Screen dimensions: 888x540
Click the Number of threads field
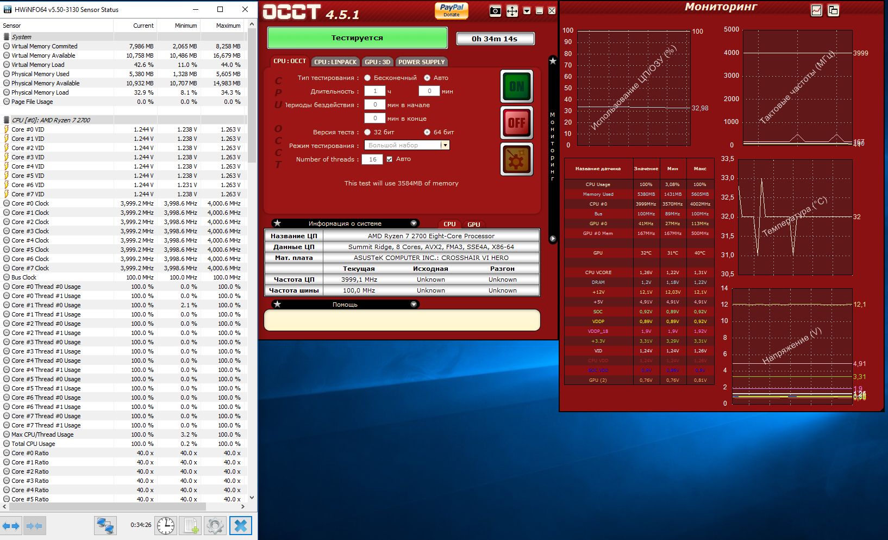click(x=373, y=159)
